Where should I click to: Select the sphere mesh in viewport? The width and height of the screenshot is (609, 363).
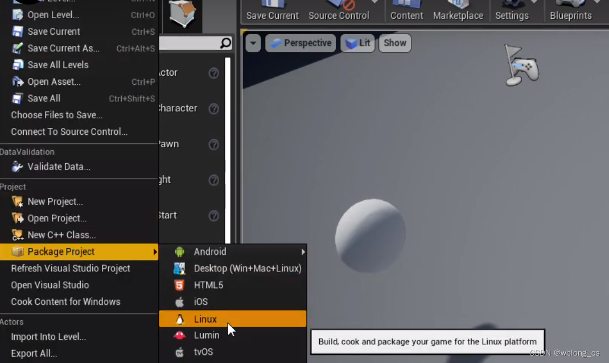(371, 236)
